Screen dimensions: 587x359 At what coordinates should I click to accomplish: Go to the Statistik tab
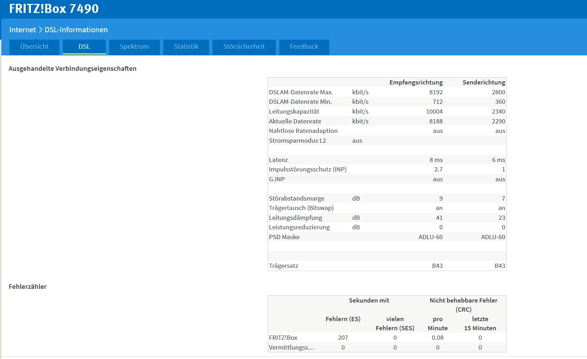[186, 47]
